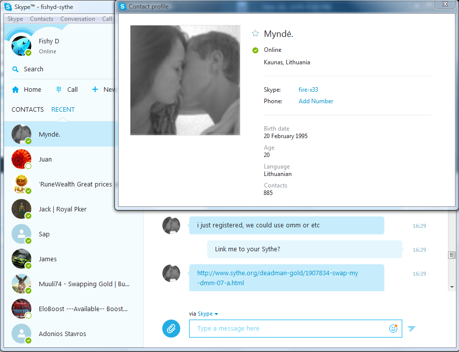Open the Contacts menu

41,19
